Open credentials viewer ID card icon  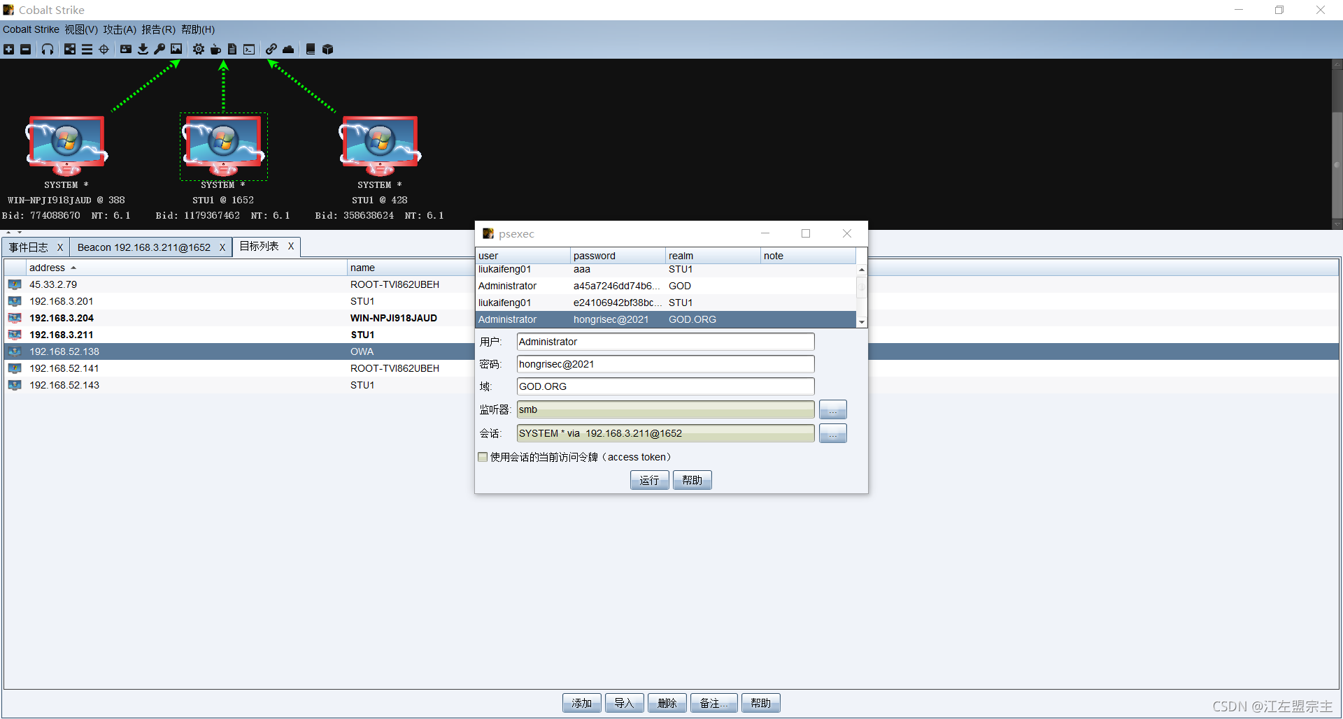pos(126,49)
